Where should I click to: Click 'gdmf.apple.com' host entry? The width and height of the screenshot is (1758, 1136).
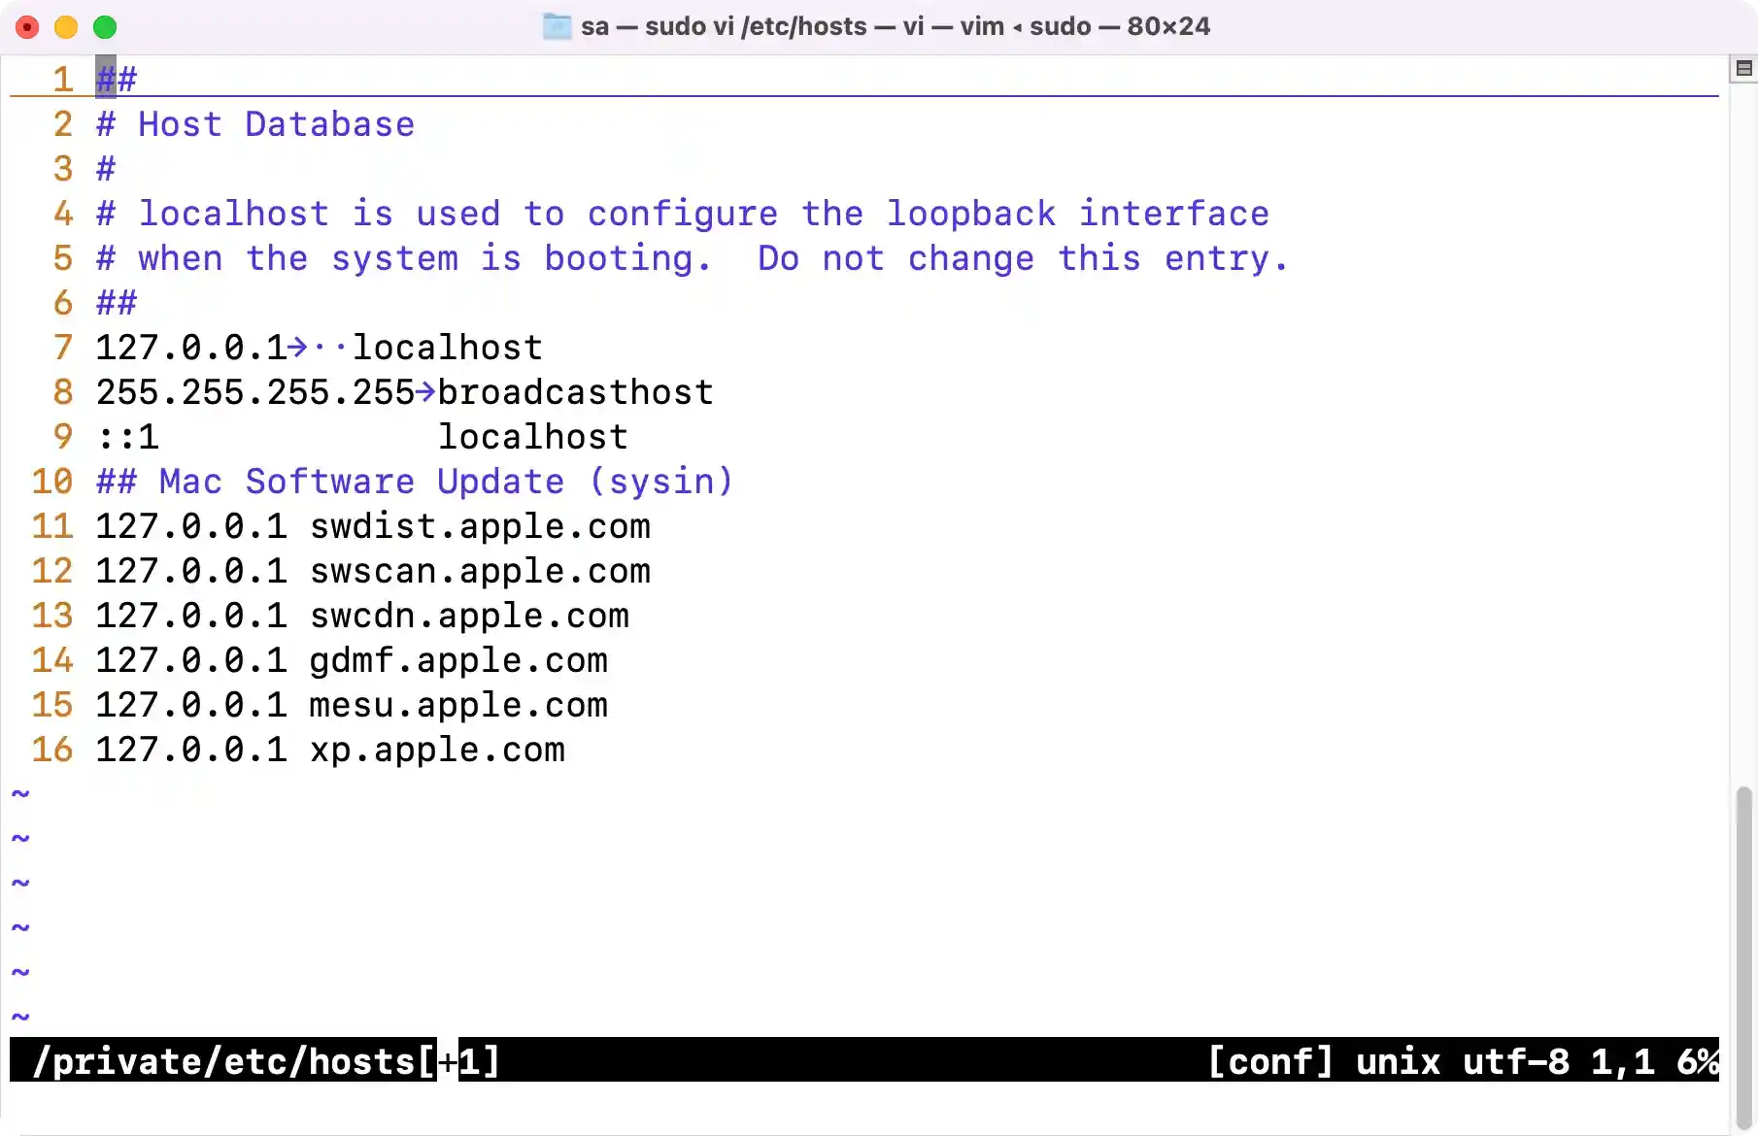click(458, 660)
